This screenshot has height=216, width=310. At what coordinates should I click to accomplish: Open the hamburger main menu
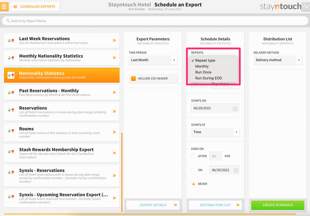coord(4,6)
